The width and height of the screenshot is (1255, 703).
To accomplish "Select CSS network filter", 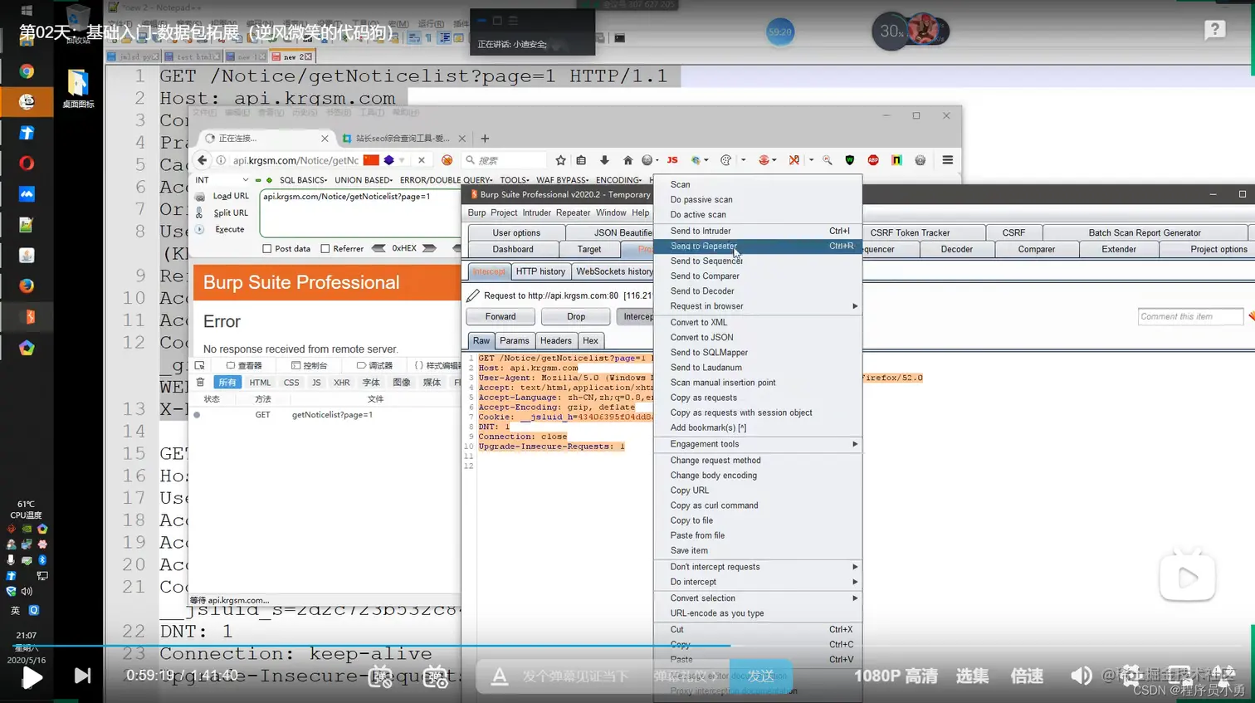I will pos(291,383).
